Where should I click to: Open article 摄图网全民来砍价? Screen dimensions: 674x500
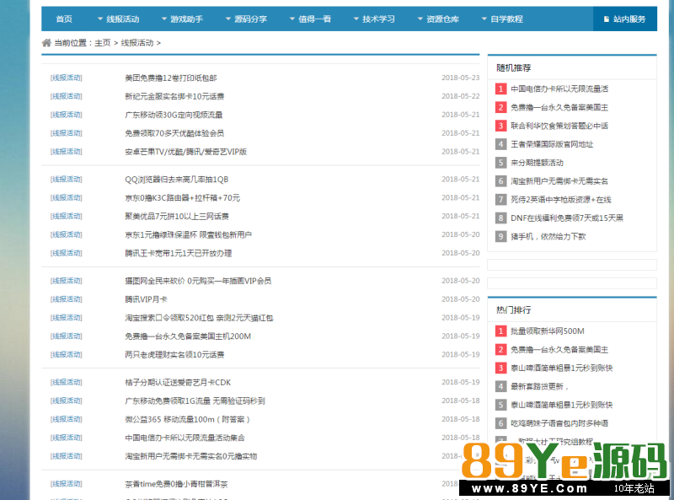pos(198,281)
